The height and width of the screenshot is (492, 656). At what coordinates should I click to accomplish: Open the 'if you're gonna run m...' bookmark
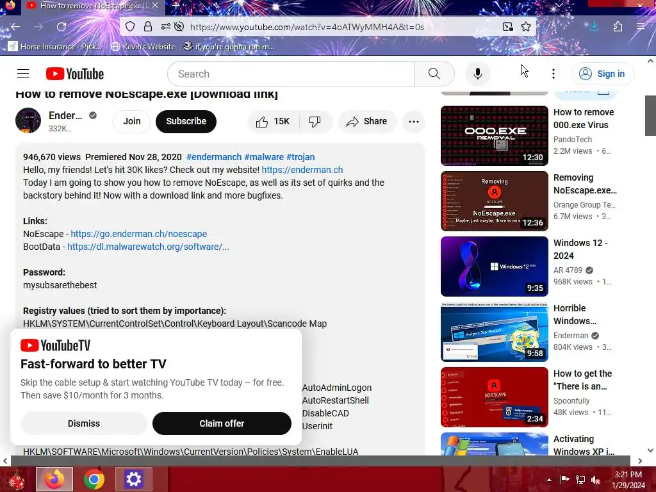point(229,46)
